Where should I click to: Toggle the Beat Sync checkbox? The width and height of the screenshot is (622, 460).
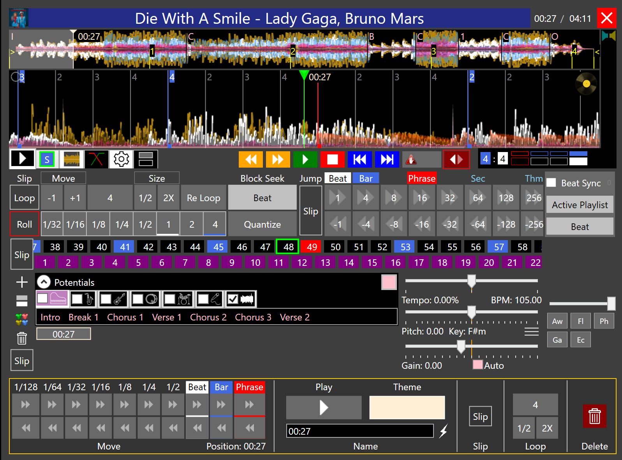(x=551, y=182)
